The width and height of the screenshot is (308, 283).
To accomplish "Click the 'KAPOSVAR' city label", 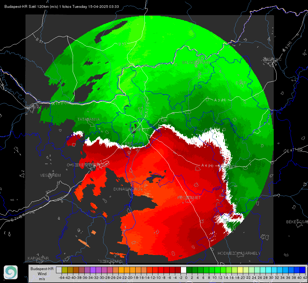I will click(38, 258).
